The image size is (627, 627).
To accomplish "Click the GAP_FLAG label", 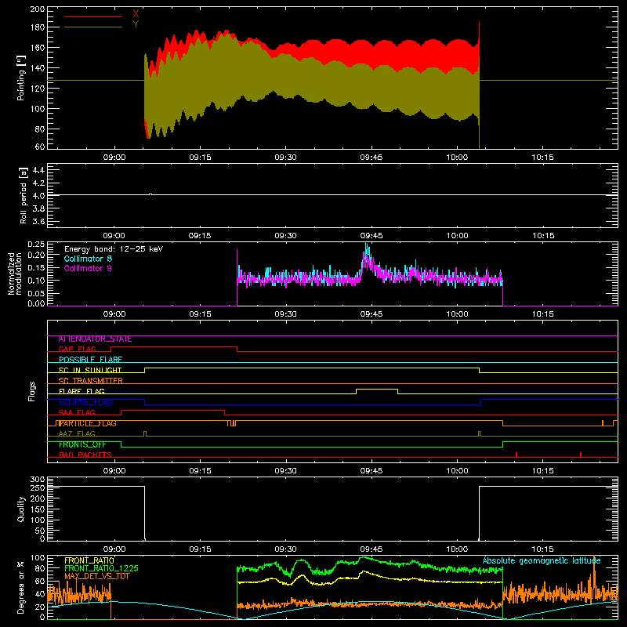I will (78, 349).
